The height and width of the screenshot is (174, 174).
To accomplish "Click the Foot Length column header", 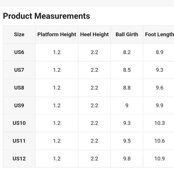I will point(160,34).
